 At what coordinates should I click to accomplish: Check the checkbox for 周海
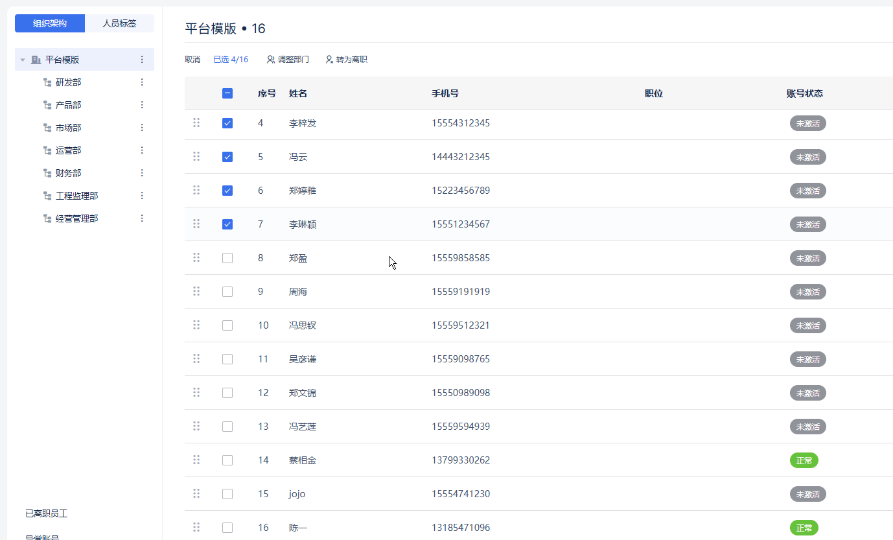(227, 292)
